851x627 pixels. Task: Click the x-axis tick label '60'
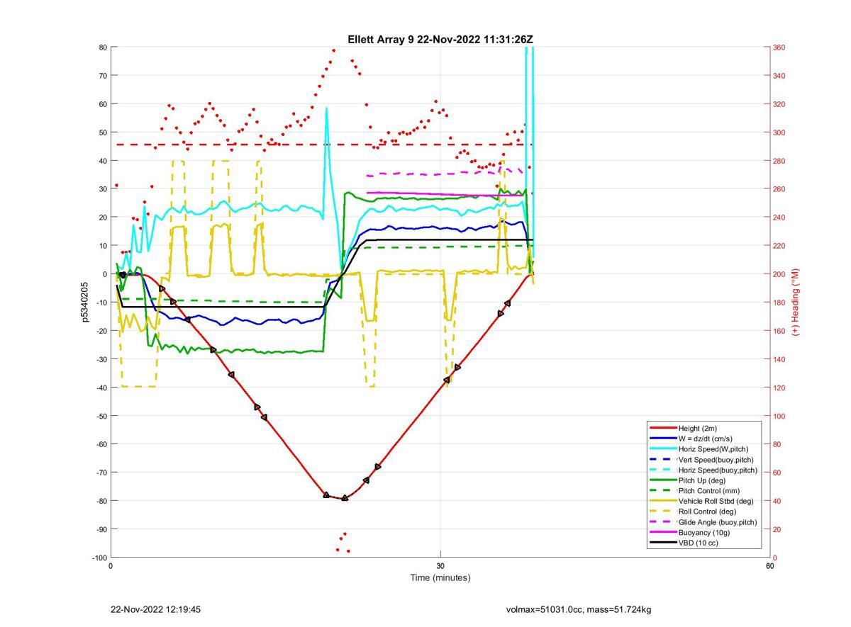pyautogui.click(x=770, y=566)
